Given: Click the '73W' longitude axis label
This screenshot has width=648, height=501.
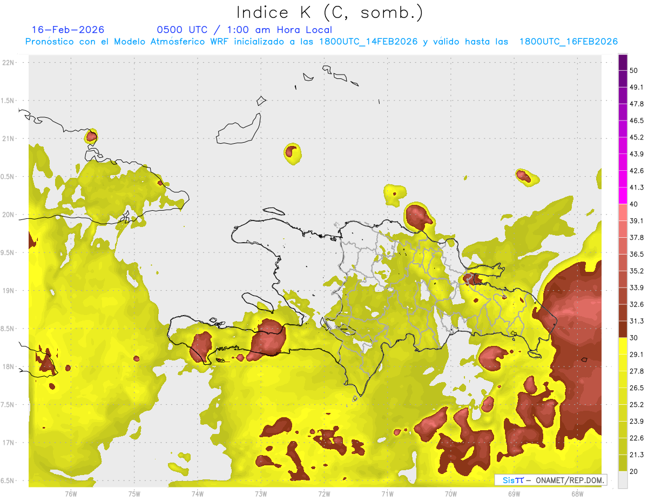Looking at the screenshot, I should [x=261, y=494].
